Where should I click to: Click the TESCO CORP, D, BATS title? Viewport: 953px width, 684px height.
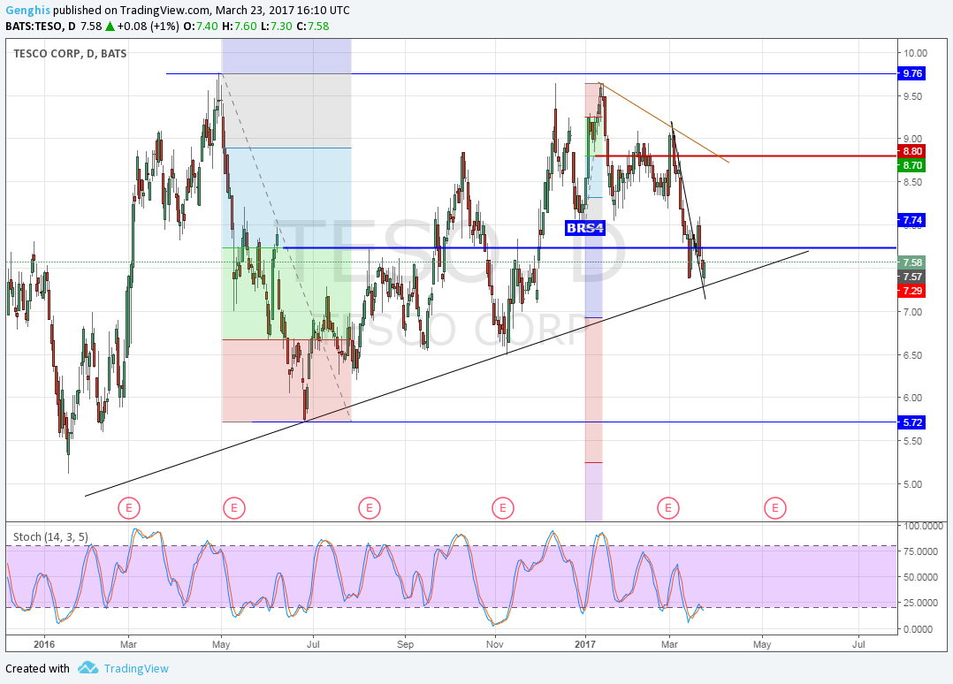(x=70, y=53)
